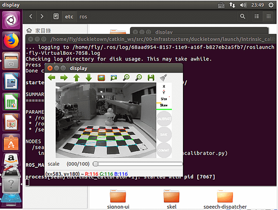Open LibreOffice Writer from launcher
Image resolution: width=278 pixels, height=210 pixels.
(11, 81)
